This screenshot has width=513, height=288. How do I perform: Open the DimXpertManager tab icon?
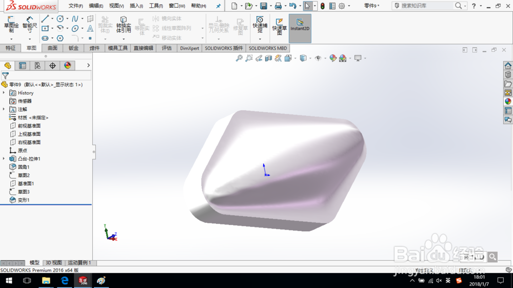pos(52,66)
